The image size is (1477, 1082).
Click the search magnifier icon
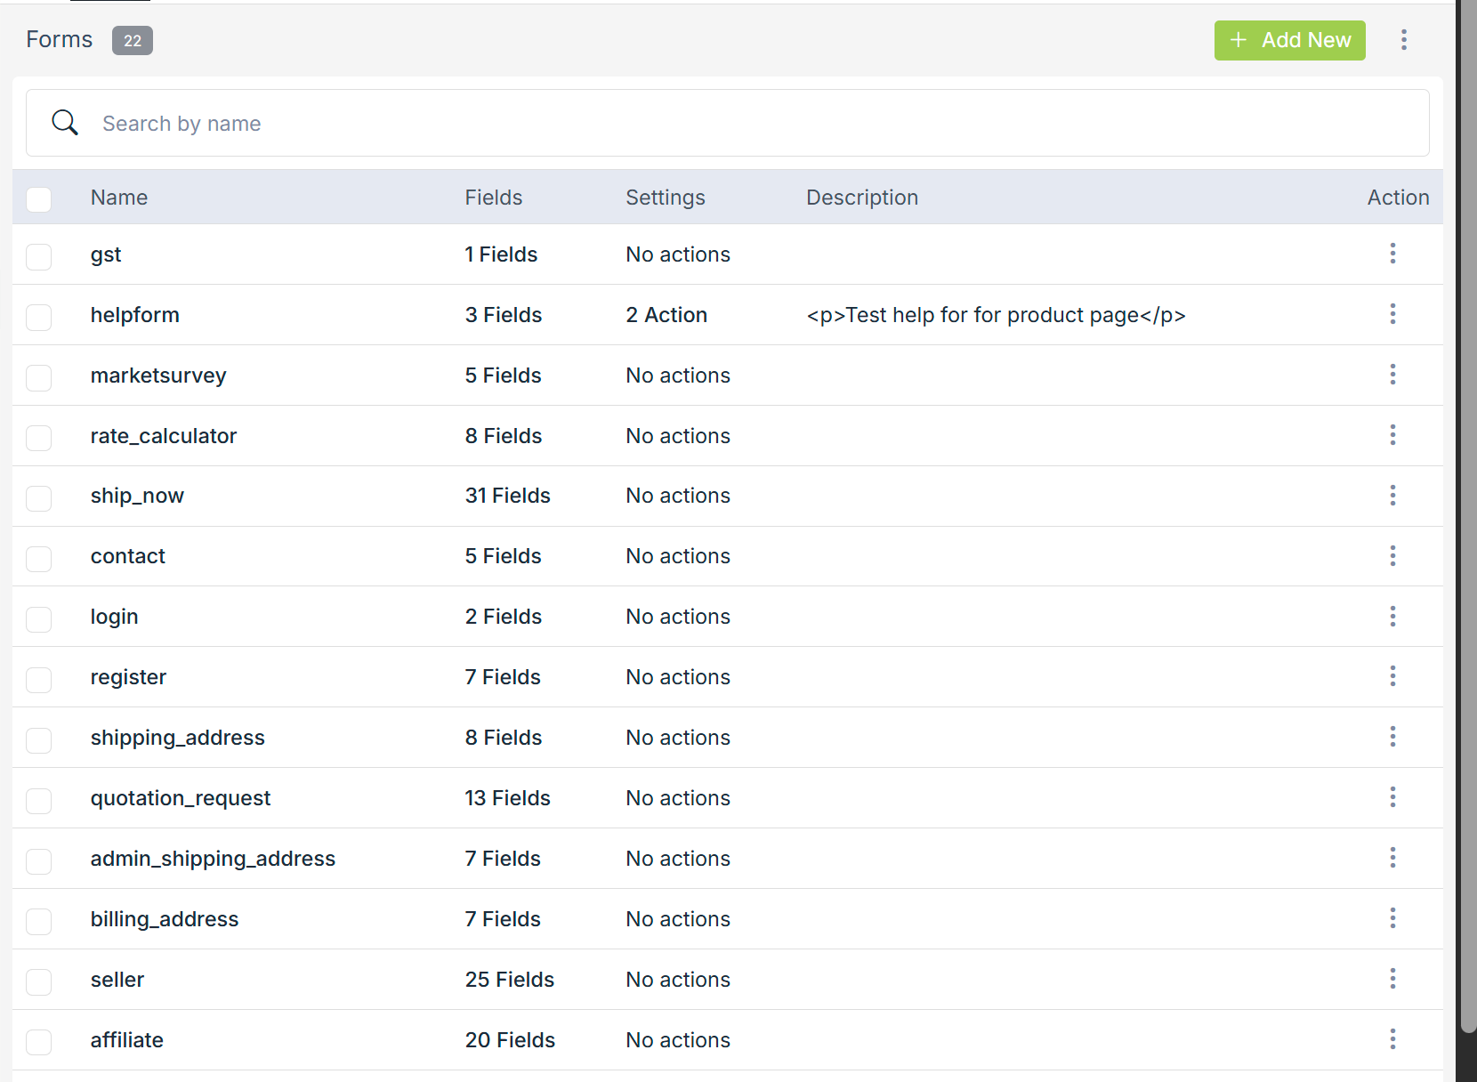coord(65,123)
